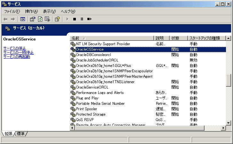Pause the service using the toolbar pause button
Screen dimensions: 233x144
(82, 19)
